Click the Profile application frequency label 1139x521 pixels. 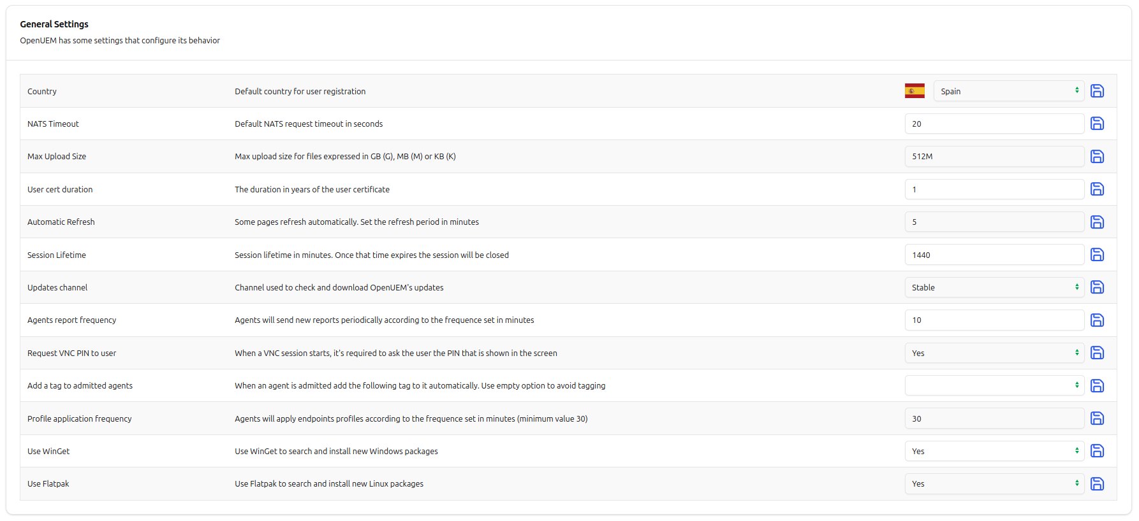[x=80, y=419]
